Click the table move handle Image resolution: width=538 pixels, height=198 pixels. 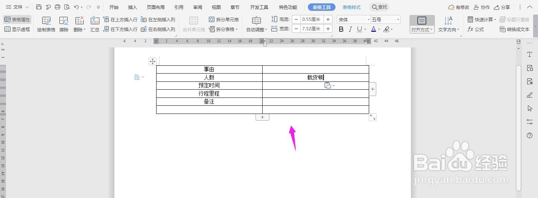click(x=152, y=61)
